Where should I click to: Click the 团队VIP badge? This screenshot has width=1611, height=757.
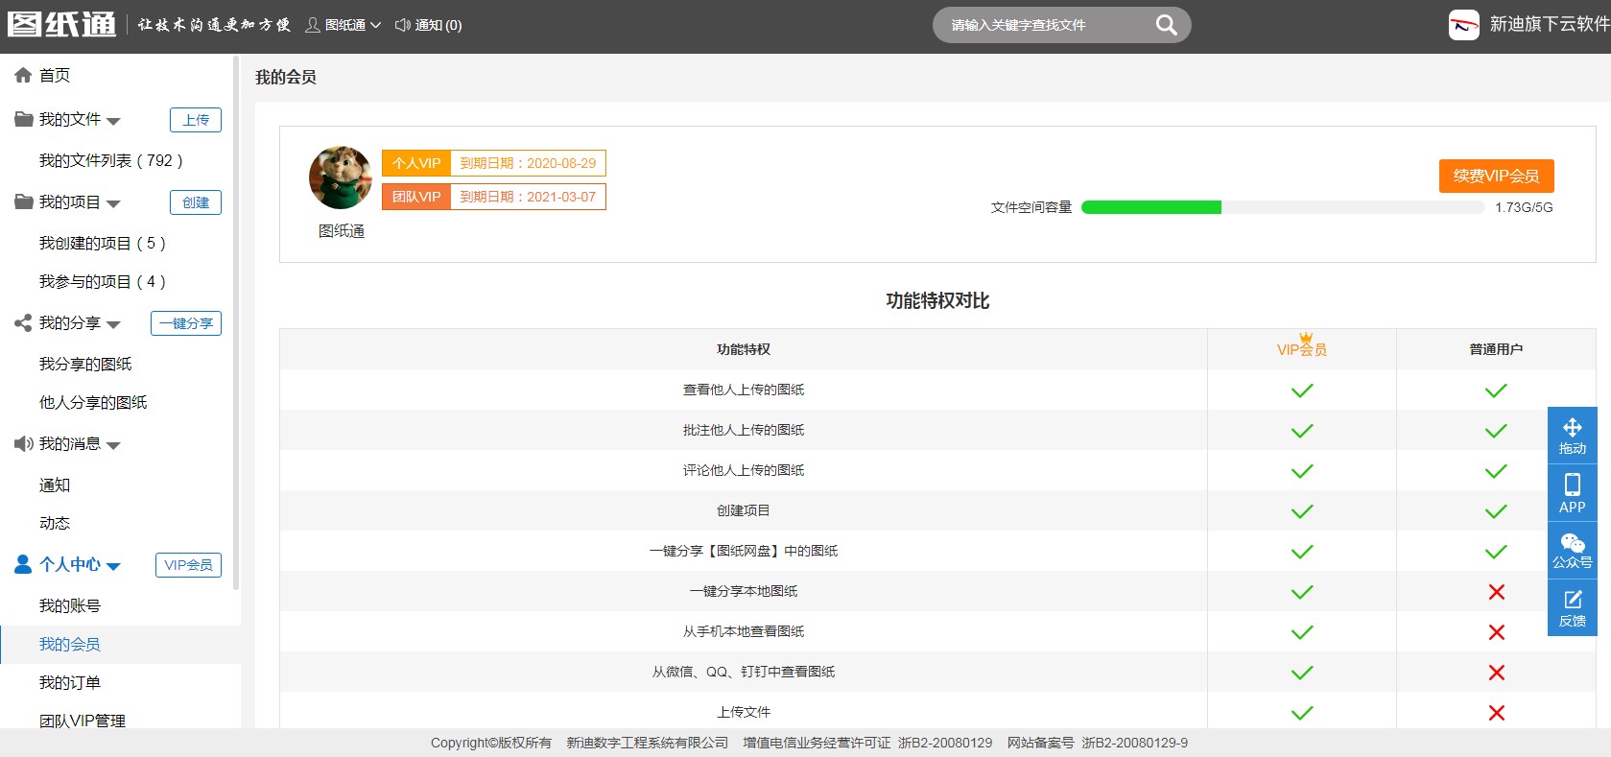tap(416, 197)
